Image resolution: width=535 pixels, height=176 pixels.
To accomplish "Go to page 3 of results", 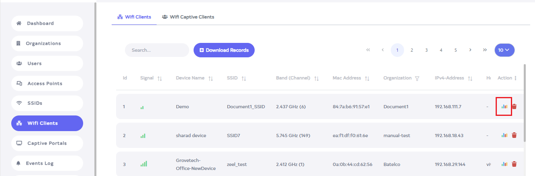I will point(426,50).
